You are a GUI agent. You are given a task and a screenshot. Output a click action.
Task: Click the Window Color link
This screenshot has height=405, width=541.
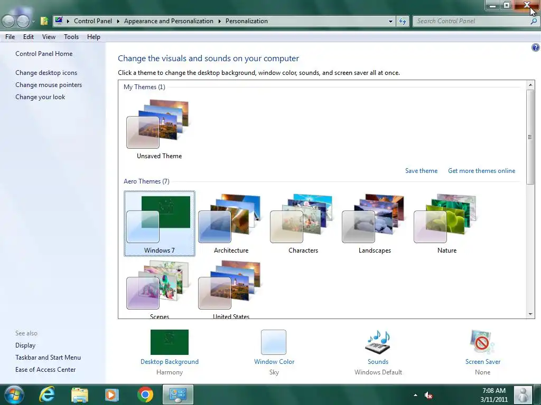(274, 362)
